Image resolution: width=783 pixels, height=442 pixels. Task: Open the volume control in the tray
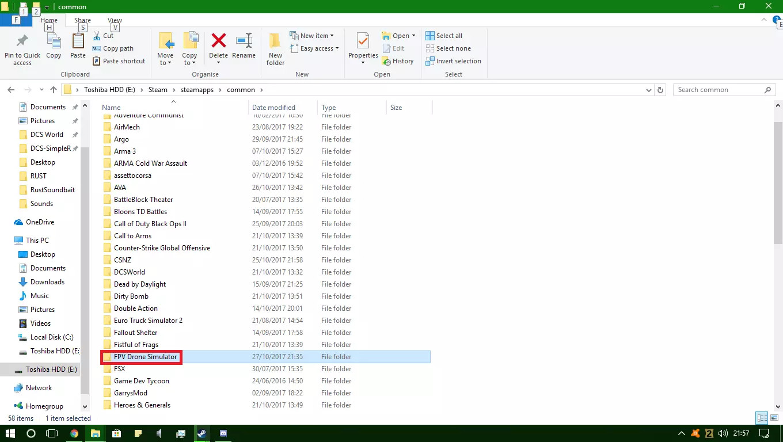click(x=723, y=433)
